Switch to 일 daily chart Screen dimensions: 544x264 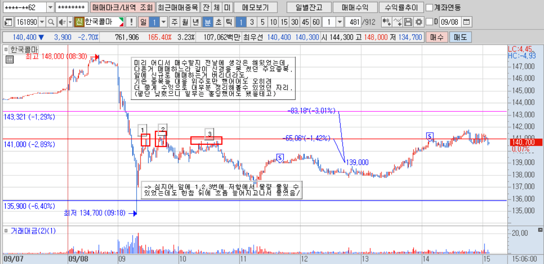(143, 22)
